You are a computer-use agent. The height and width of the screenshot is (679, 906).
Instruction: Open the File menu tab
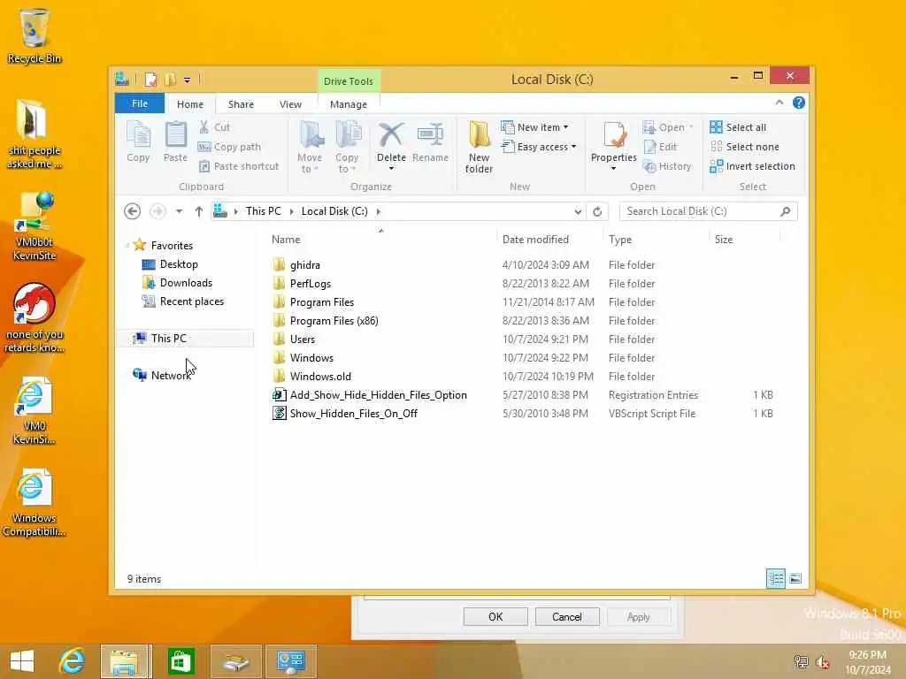click(140, 104)
